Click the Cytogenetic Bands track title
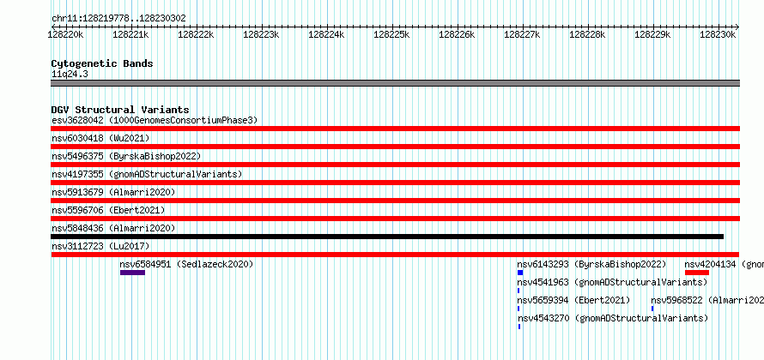This screenshot has height=360, width=764. [x=102, y=63]
